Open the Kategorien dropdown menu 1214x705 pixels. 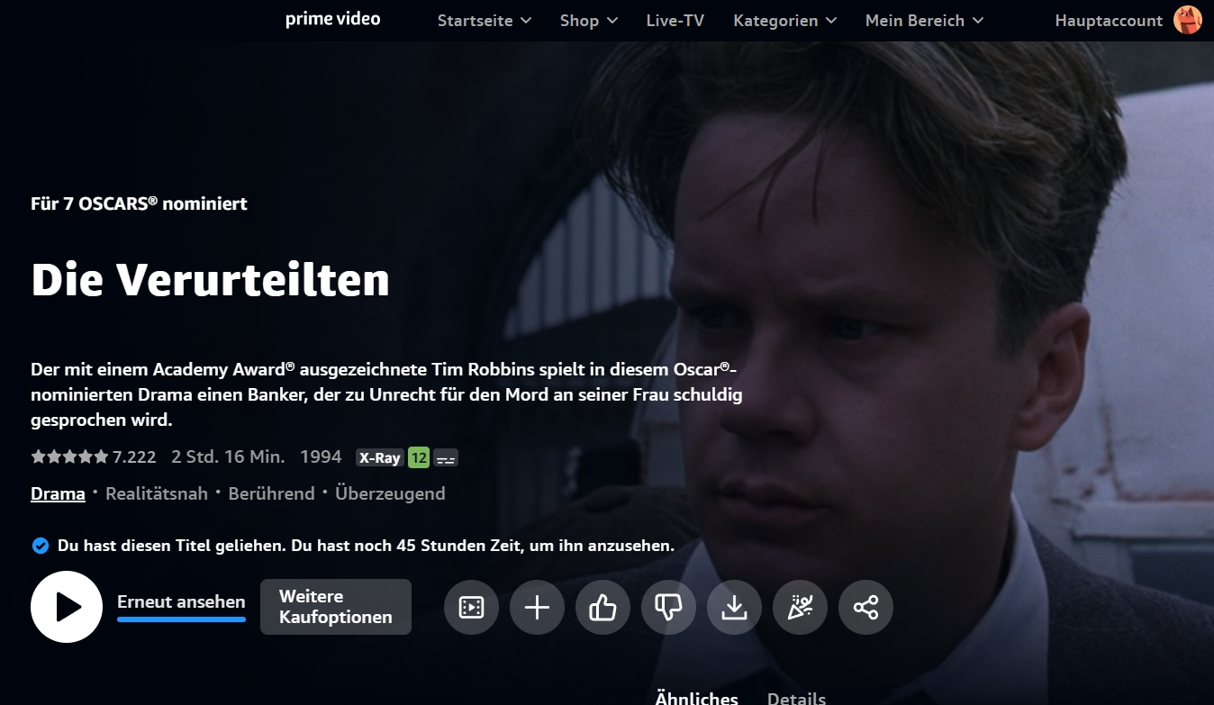(785, 20)
